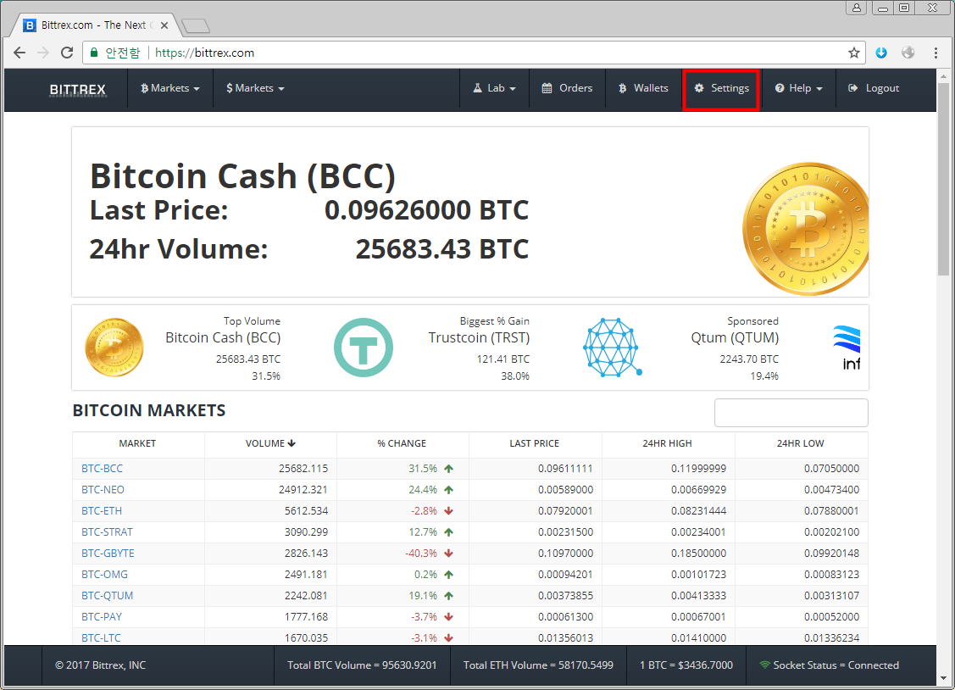This screenshot has height=690, width=955.
Task: Click the green up arrow in the BTC-OMG row
Action: (x=449, y=574)
